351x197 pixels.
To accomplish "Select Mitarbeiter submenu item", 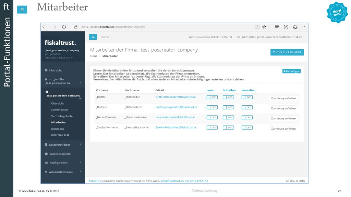I will tap(58, 122).
